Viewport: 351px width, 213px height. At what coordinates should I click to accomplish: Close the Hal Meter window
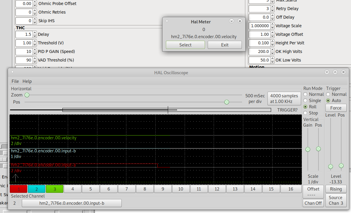(x=240, y=21)
